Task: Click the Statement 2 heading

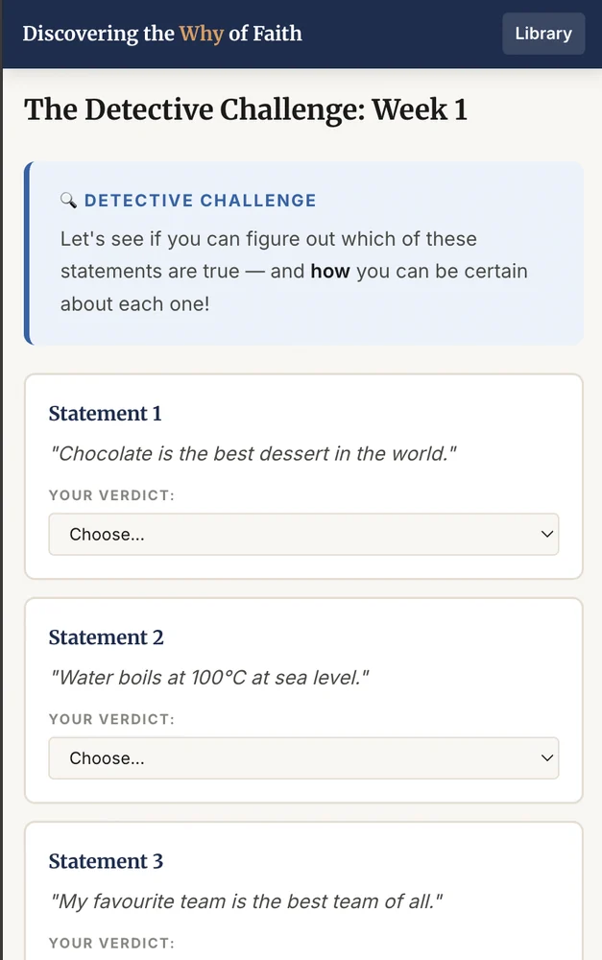Action: pos(107,637)
